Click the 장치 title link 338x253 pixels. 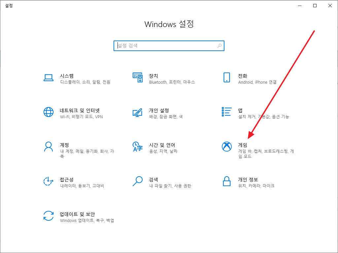click(x=153, y=76)
